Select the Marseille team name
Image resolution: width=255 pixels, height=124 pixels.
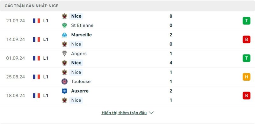82,35
